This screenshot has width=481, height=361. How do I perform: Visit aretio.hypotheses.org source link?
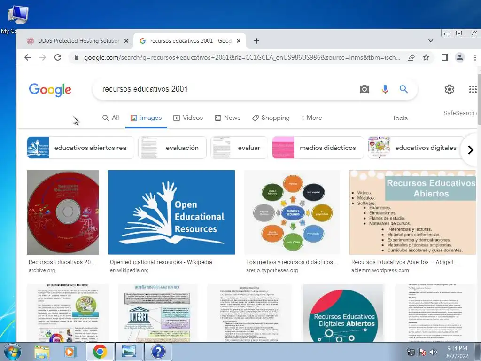[x=272, y=270]
